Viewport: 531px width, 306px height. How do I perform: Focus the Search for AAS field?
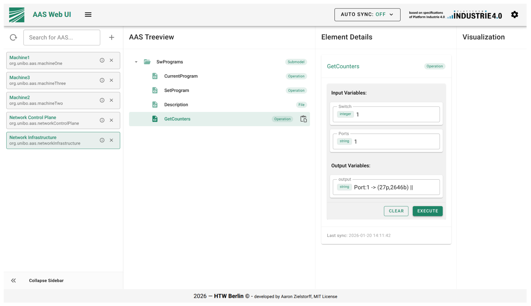click(62, 38)
